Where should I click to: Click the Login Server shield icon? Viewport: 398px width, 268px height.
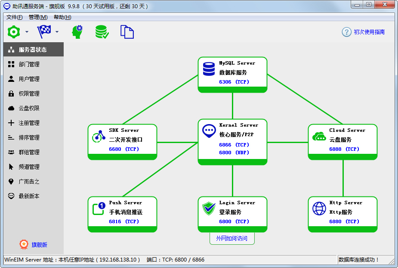tap(209, 209)
